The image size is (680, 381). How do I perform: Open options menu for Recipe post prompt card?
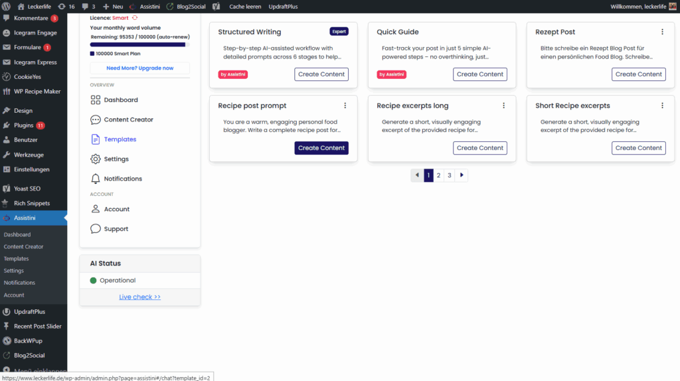tap(345, 106)
